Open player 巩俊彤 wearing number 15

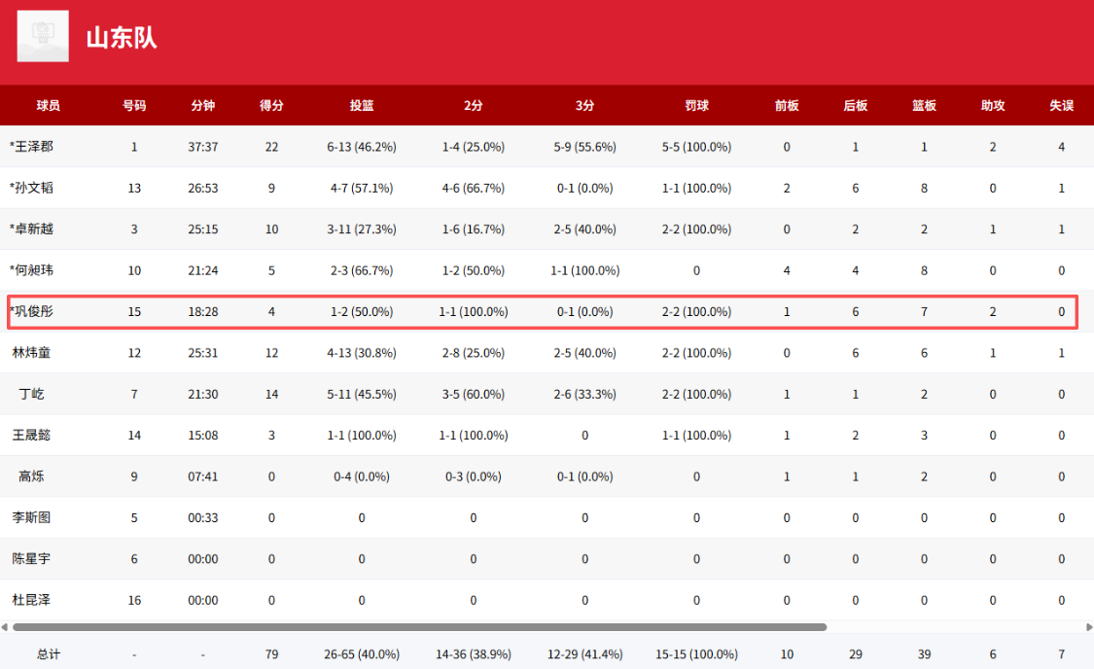[x=31, y=311]
